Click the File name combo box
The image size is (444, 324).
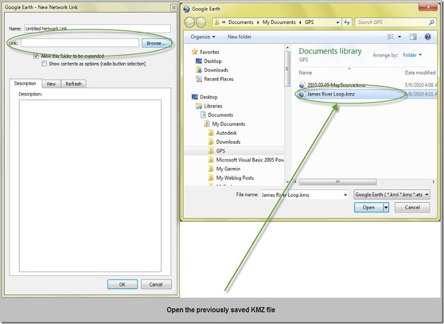pos(304,195)
